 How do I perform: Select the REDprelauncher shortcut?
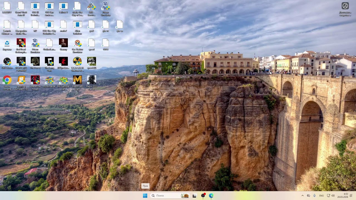click(x=63, y=63)
